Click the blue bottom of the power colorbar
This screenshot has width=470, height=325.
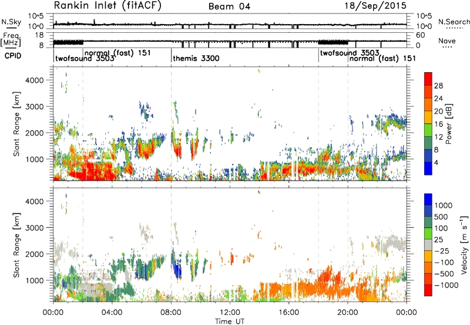coord(428,168)
